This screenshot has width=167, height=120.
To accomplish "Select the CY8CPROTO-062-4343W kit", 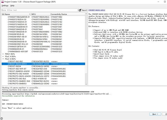I will click(18, 74).
